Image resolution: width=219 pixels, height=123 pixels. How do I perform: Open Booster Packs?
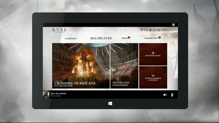tap(153, 54)
